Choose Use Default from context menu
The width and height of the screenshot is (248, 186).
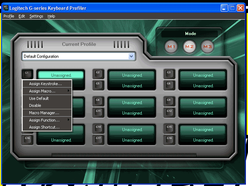tap(47, 99)
